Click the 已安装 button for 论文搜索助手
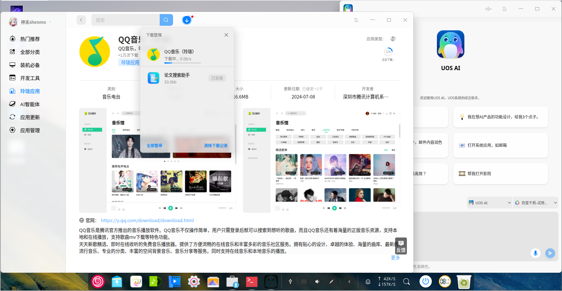 [x=217, y=78]
